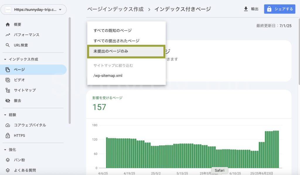The width and height of the screenshot is (300, 175).
Task: Choose すべての提出されたページ filter option
Action: click(116, 41)
